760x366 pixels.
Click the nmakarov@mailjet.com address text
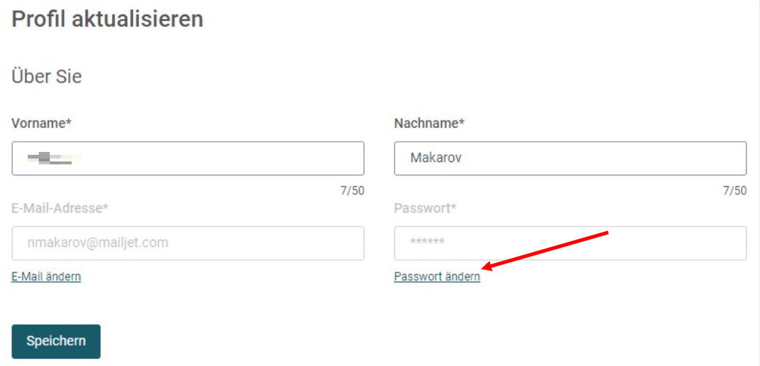(x=98, y=243)
